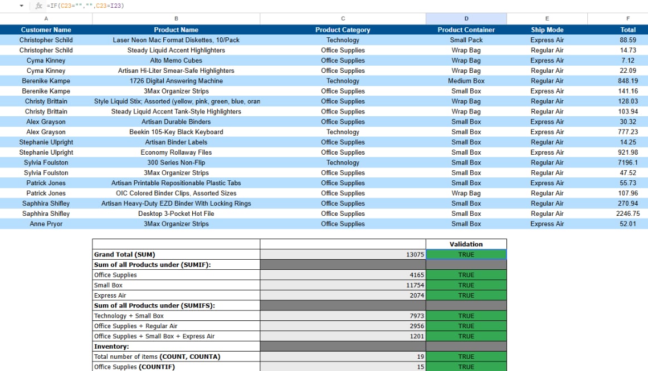This screenshot has width=648, height=371.
Task: Select Saphhira Shifley cell beside Desktop 3-Pocket
Action: click(x=46, y=214)
